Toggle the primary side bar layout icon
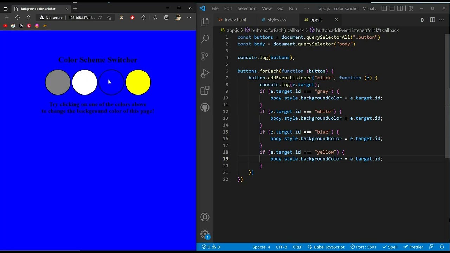 click(384, 8)
